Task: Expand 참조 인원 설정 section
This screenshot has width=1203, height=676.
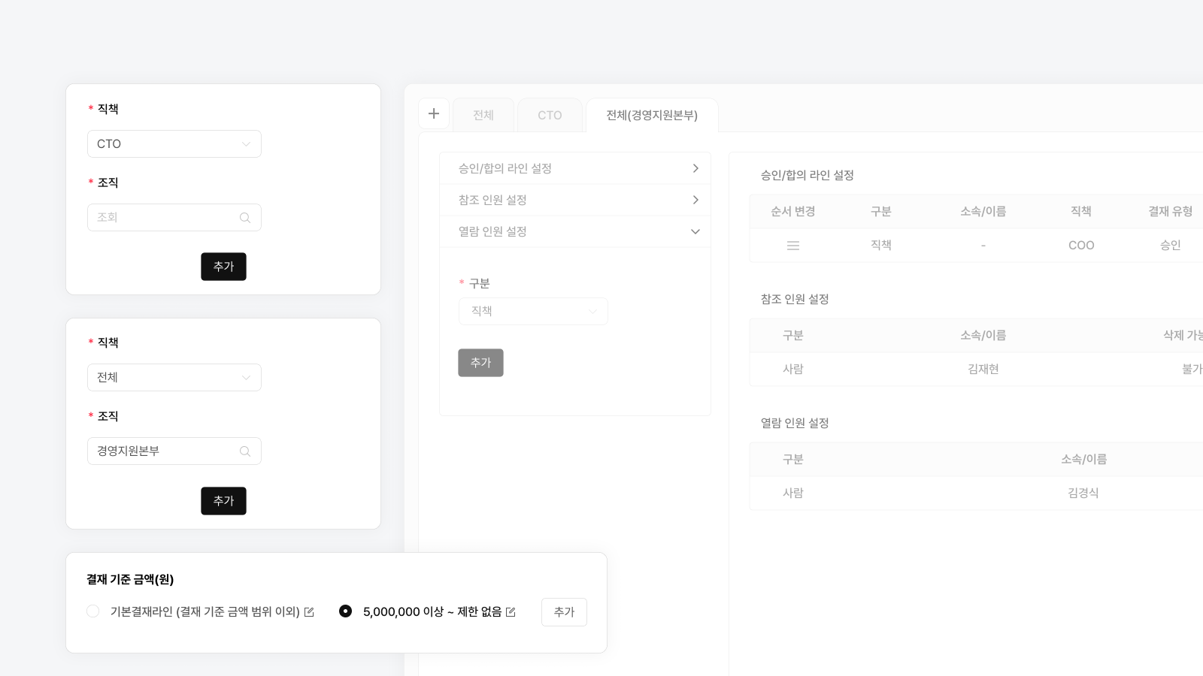Action: [575, 200]
